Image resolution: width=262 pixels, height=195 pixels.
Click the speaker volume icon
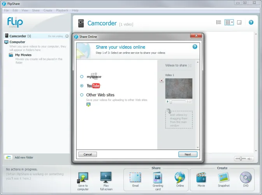pyautogui.click(x=250, y=159)
